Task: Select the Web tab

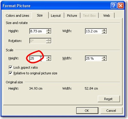Action: click(x=107, y=16)
